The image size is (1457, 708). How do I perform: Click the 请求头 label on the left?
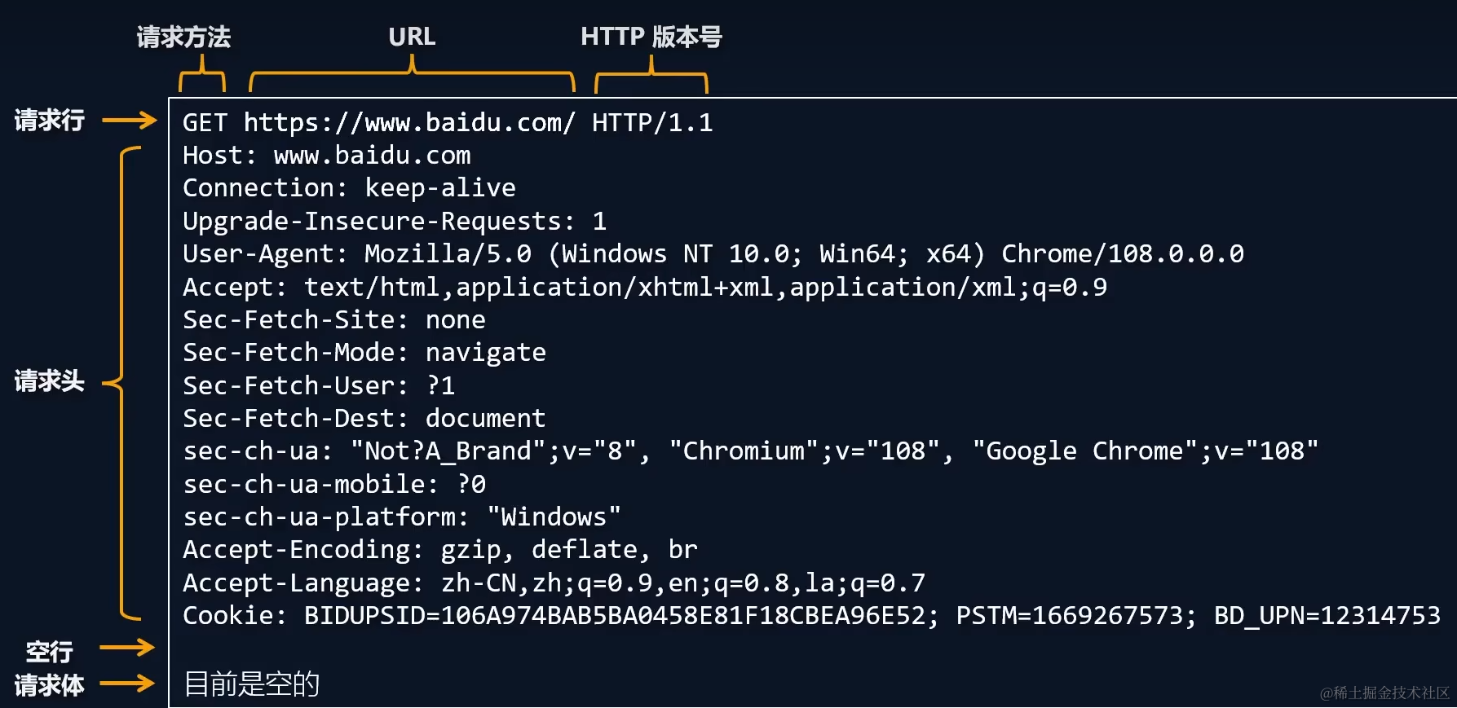click(50, 380)
